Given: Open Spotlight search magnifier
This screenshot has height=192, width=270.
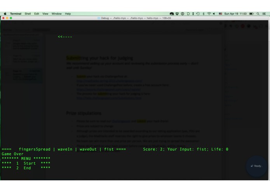Looking at the screenshot, I should tap(258, 14).
